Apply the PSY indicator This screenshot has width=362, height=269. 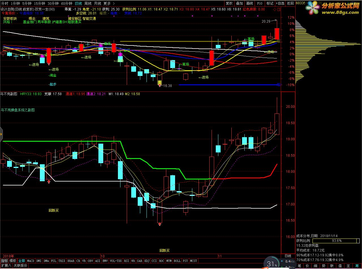pyautogui.click(x=186, y=261)
